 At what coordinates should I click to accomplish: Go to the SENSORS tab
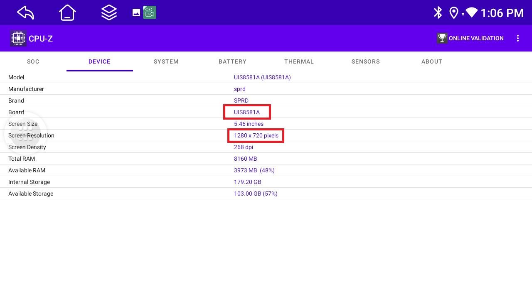coord(366,61)
